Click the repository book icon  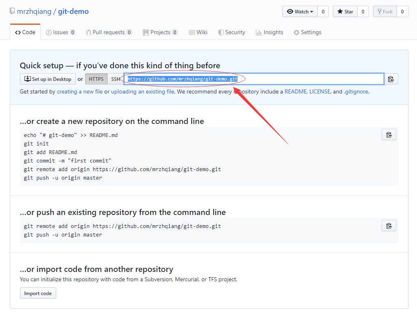(x=12, y=11)
